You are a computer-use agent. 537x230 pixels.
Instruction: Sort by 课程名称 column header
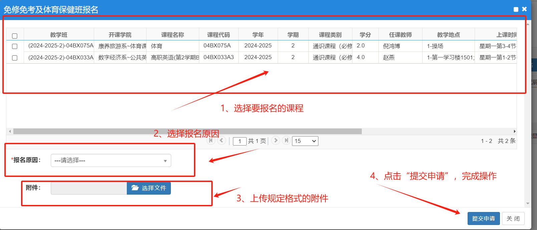click(x=173, y=35)
